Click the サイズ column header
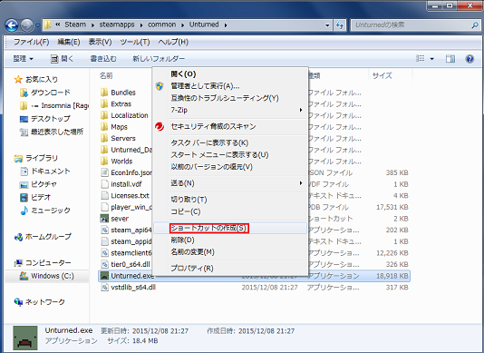 (382, 75)
